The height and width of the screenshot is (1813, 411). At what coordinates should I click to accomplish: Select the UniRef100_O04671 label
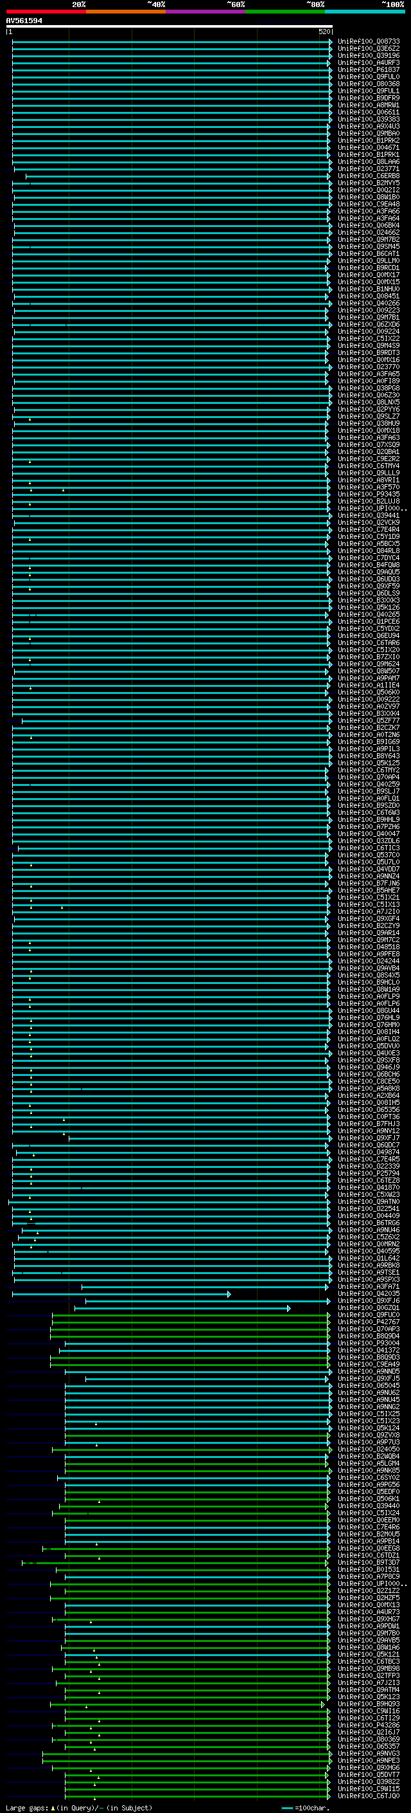click(x=368, y=147)
